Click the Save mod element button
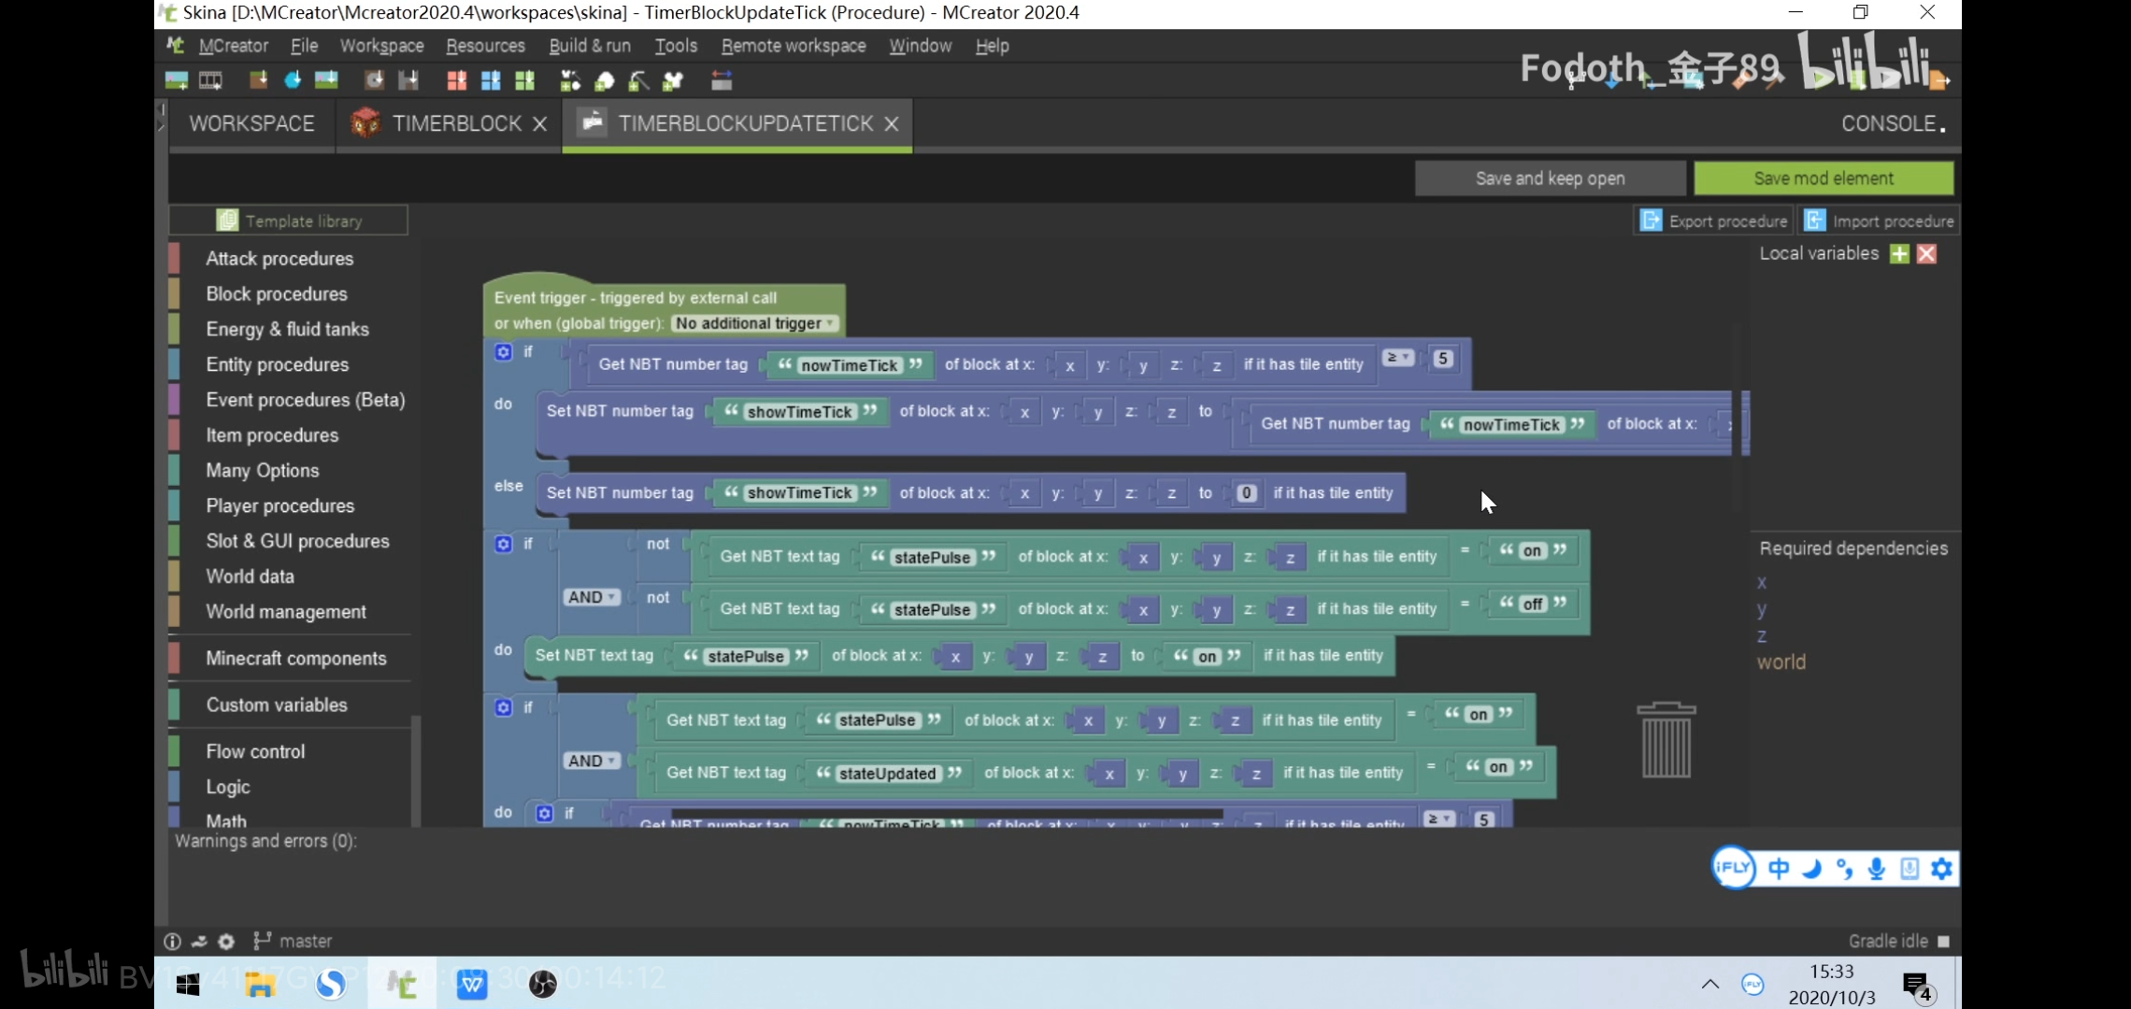 coord(1823,178)
